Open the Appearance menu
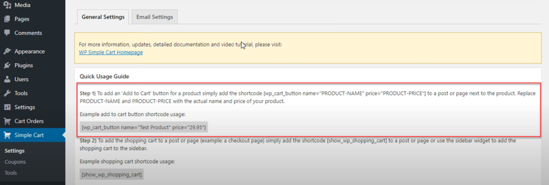The width and height of the screenshot is (549, 185). (30, 51)
